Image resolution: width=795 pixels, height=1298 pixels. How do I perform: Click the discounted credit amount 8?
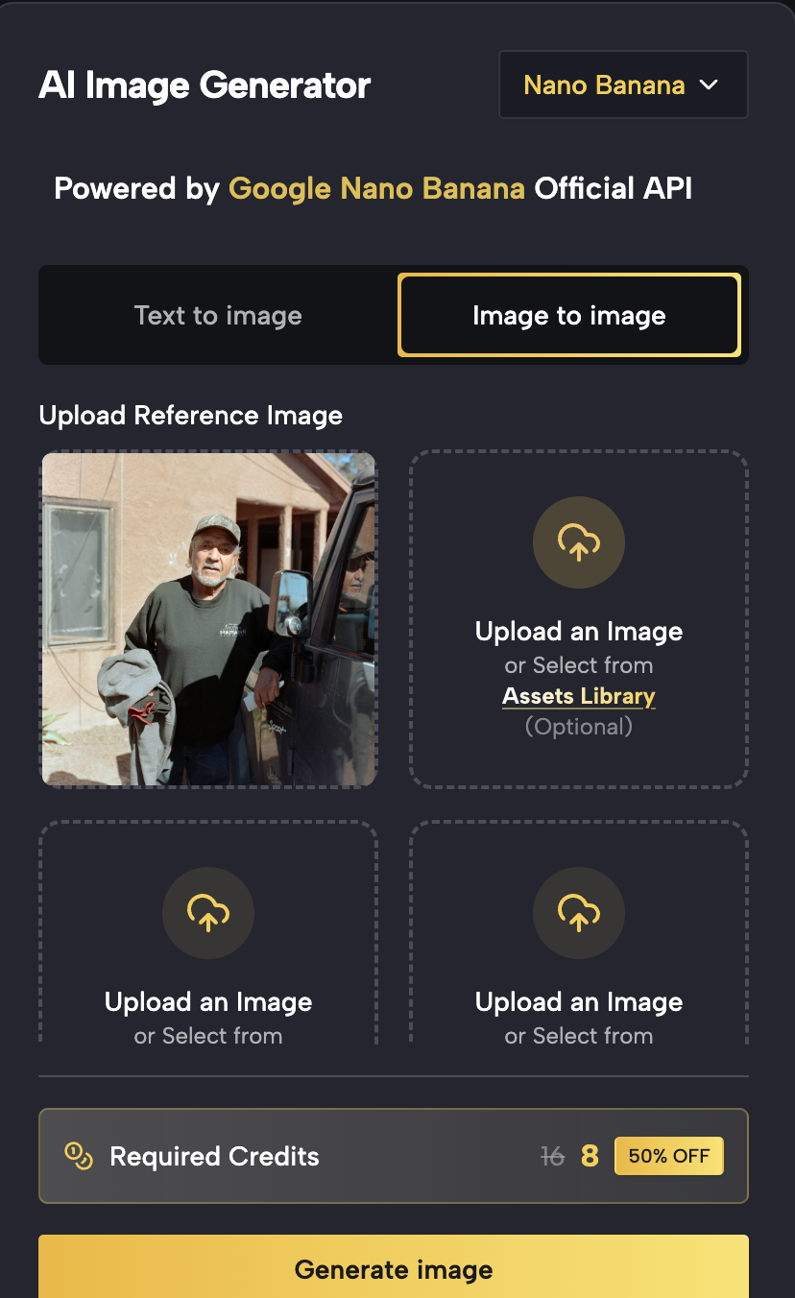click(x=590, y=1157)
